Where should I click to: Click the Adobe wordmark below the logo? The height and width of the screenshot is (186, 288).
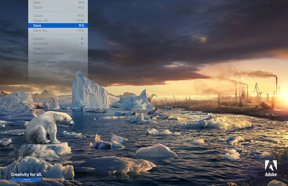tap(271, 174)
